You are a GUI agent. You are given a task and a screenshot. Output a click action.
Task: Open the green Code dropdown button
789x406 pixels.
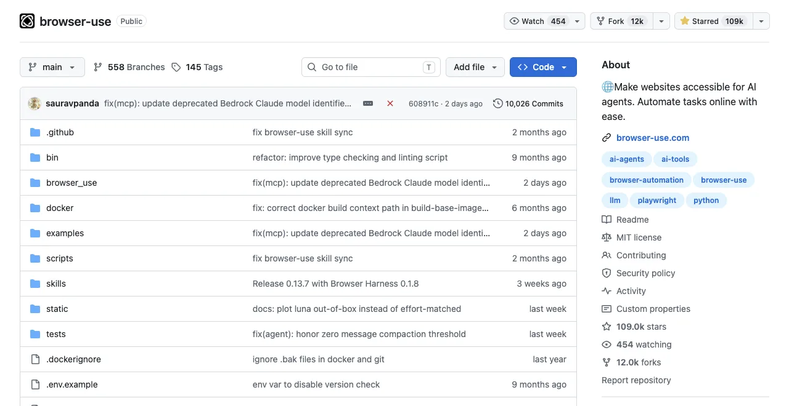[x=543, y=67]
